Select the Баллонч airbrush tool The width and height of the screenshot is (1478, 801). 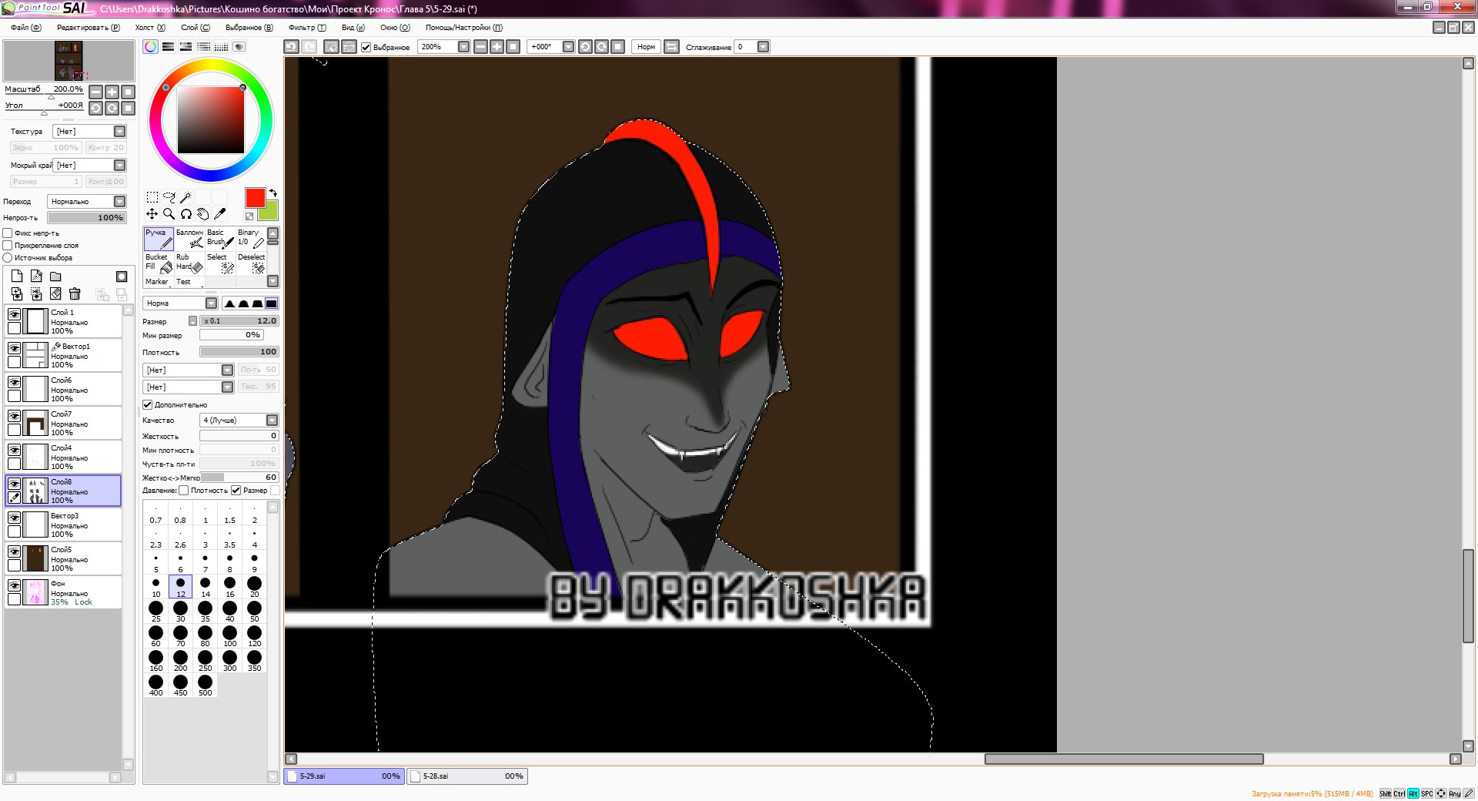pyautogui.click(x=189, y=238)
